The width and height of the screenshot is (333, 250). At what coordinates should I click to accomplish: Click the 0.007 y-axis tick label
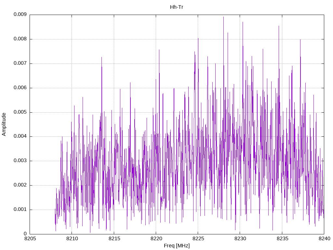[x=20, y=63]
